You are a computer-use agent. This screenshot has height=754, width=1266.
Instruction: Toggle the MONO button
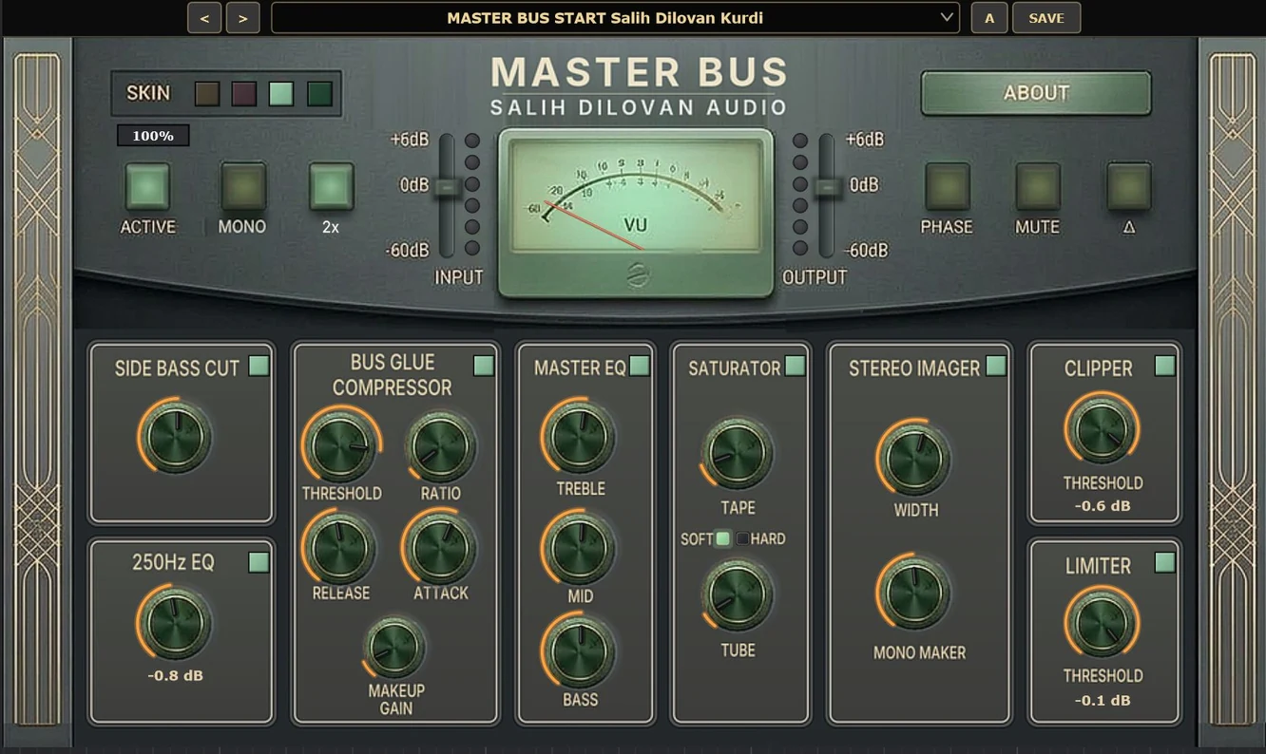click(243, 186)
